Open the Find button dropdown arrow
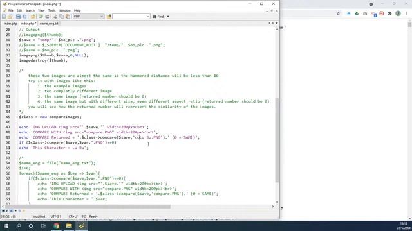The height and width of the screenshot is (231, 412). click(168, 17)
